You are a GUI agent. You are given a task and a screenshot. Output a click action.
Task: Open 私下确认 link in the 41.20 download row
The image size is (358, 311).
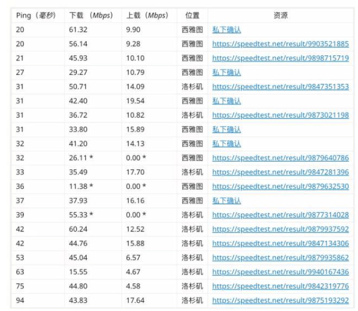coord(226,144)
